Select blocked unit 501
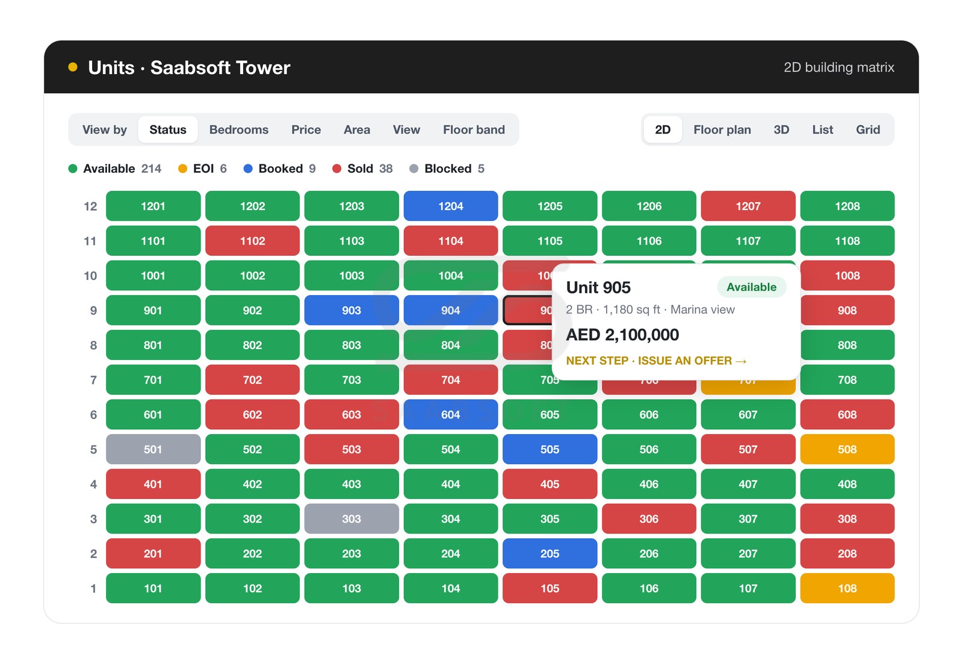The image size is (963, 664). click(x=153, y=449)
